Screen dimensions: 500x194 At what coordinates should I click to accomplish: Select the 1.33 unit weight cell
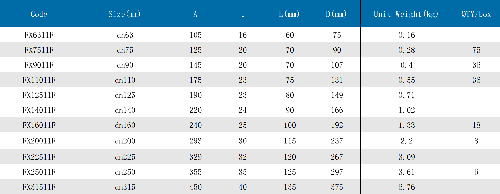click(406, 125)
